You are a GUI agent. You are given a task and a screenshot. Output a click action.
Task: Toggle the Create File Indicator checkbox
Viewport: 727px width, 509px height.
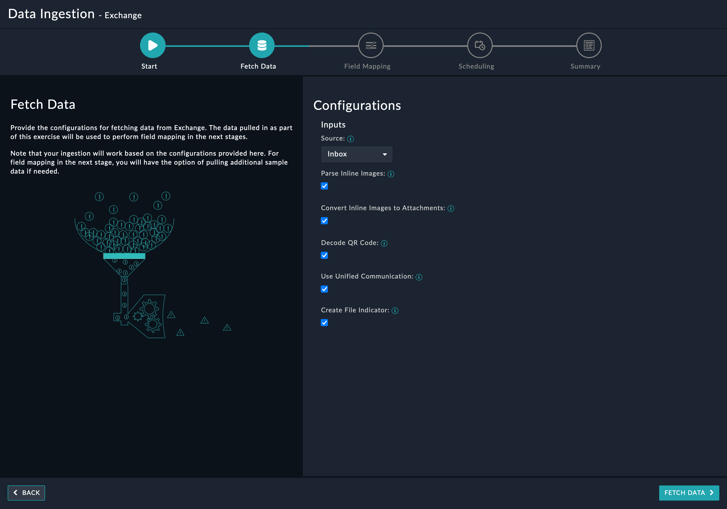(324, 323)
